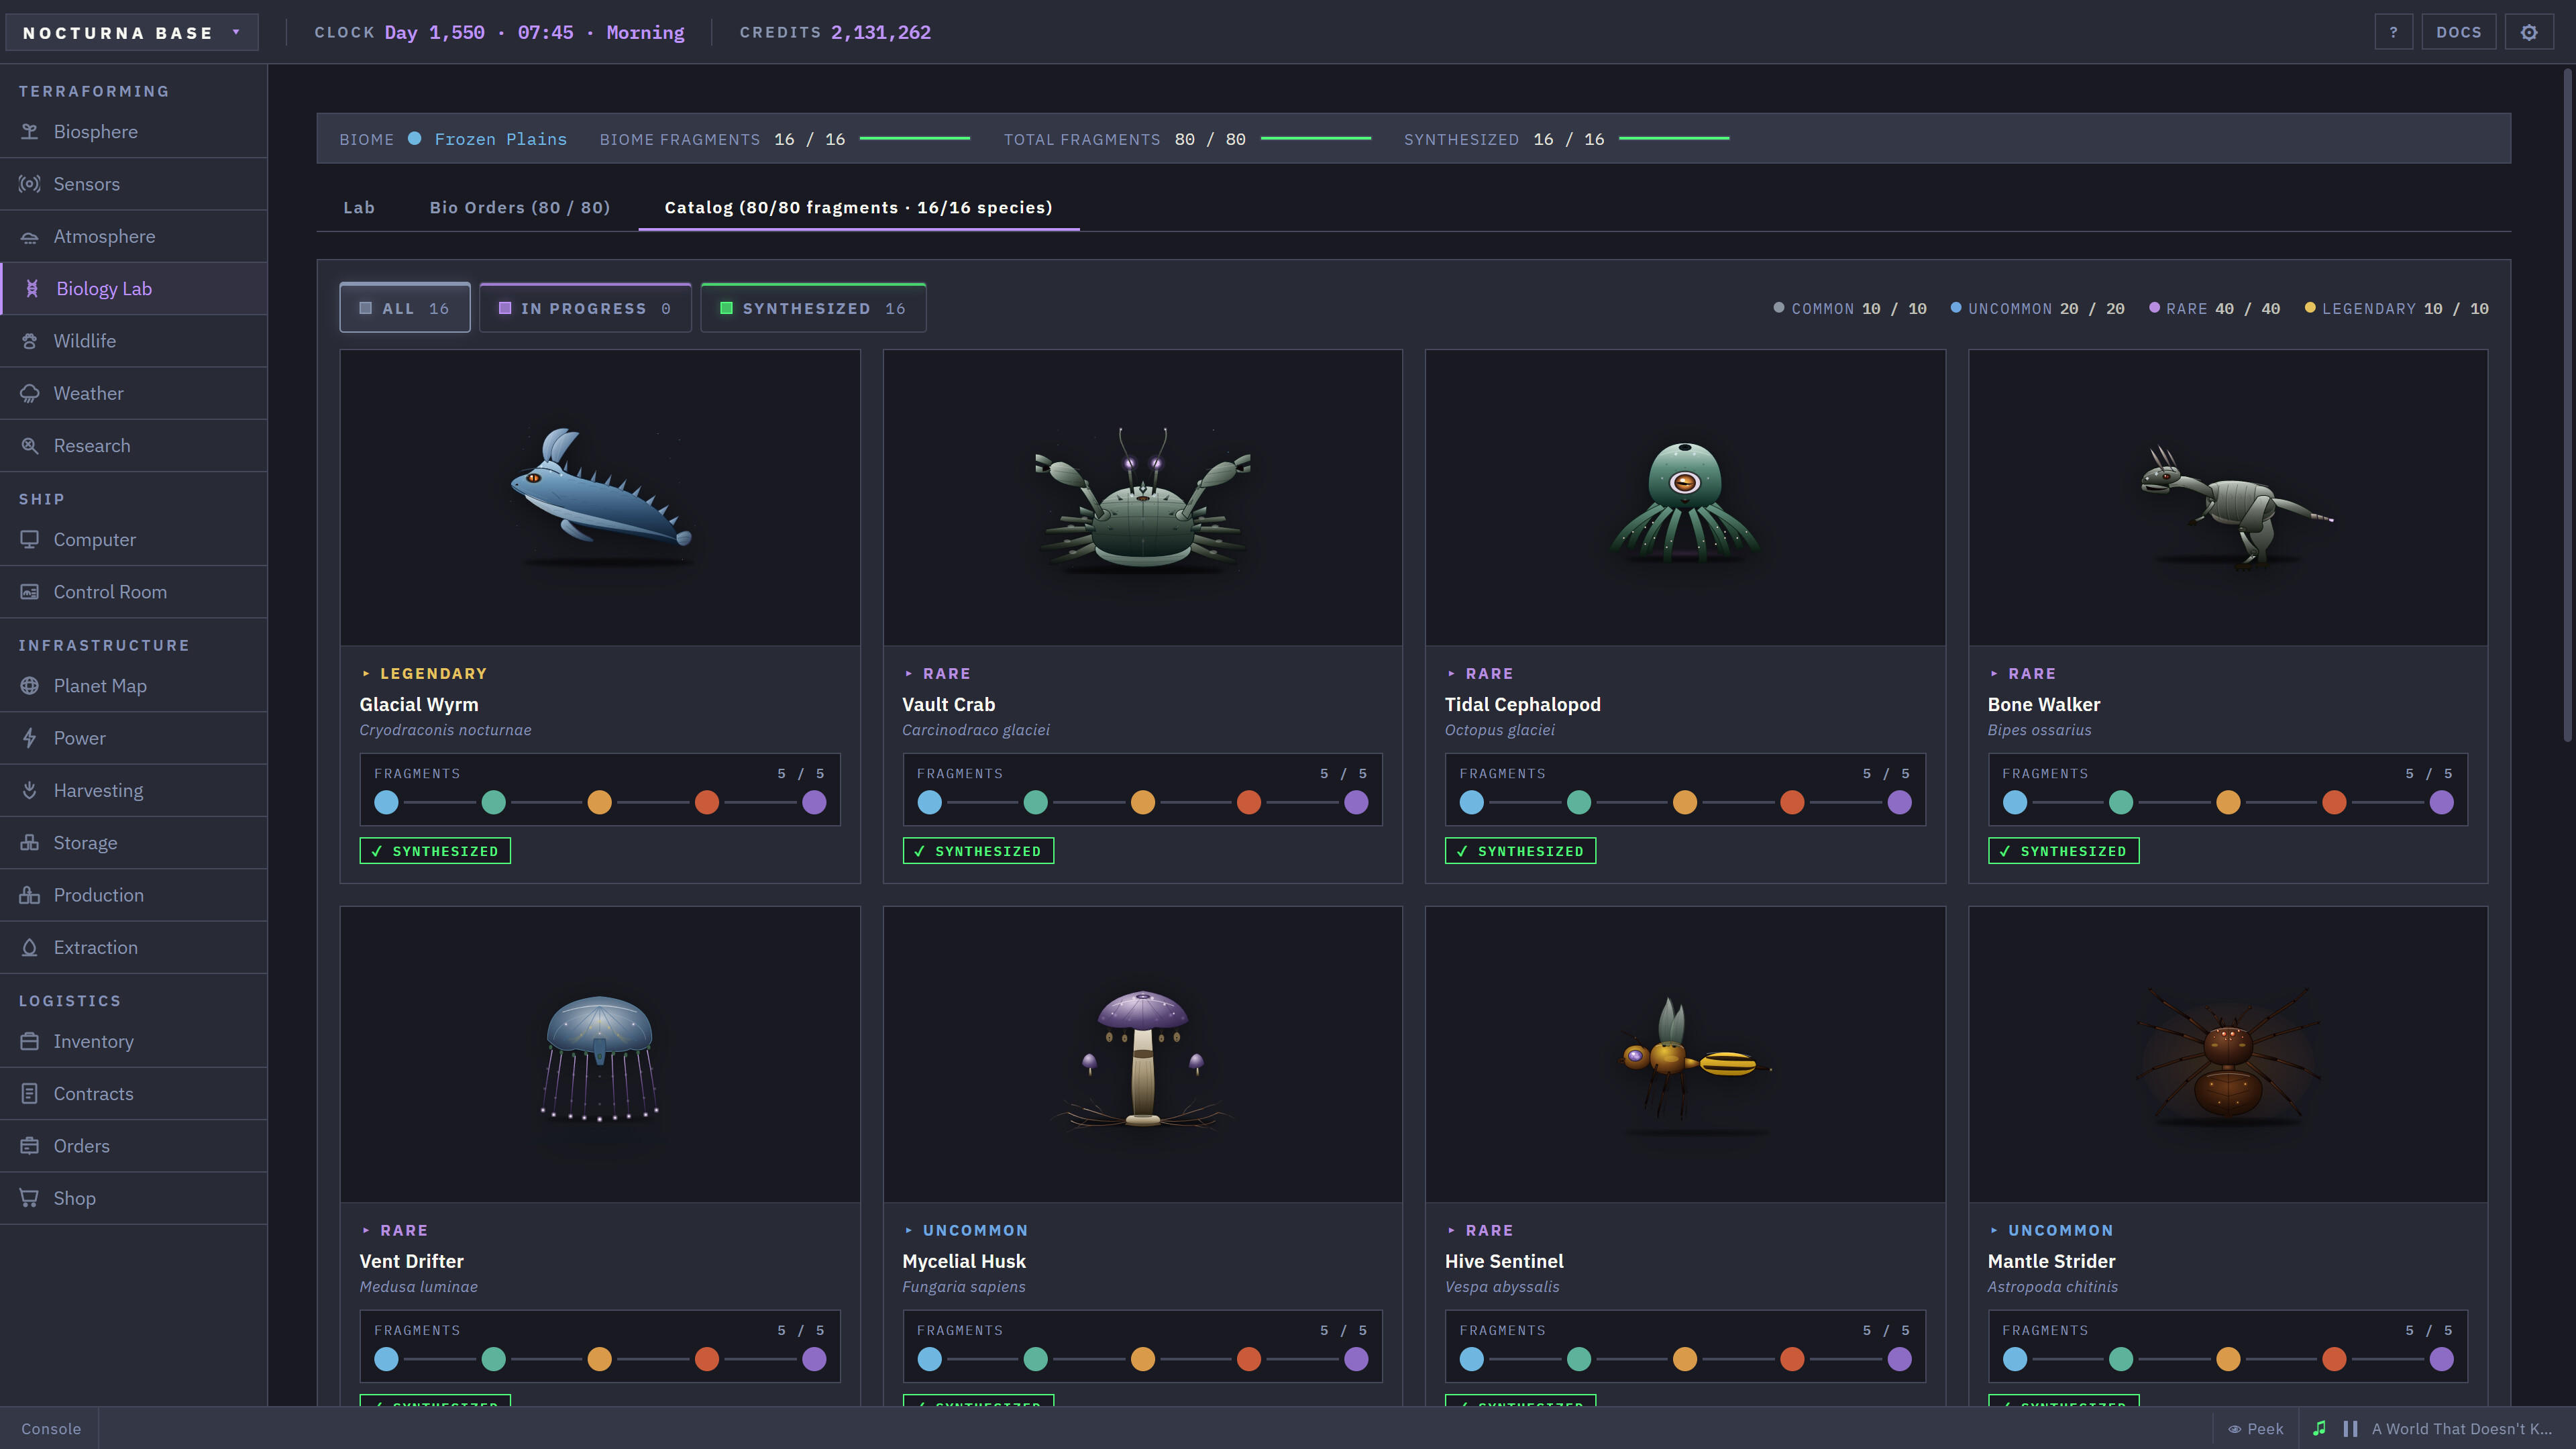Expand the Glacial Wyrm LEGENDARY arrow
Image resolution: width=2576 pixels, height=1449 pixels.
coord(366,673)
